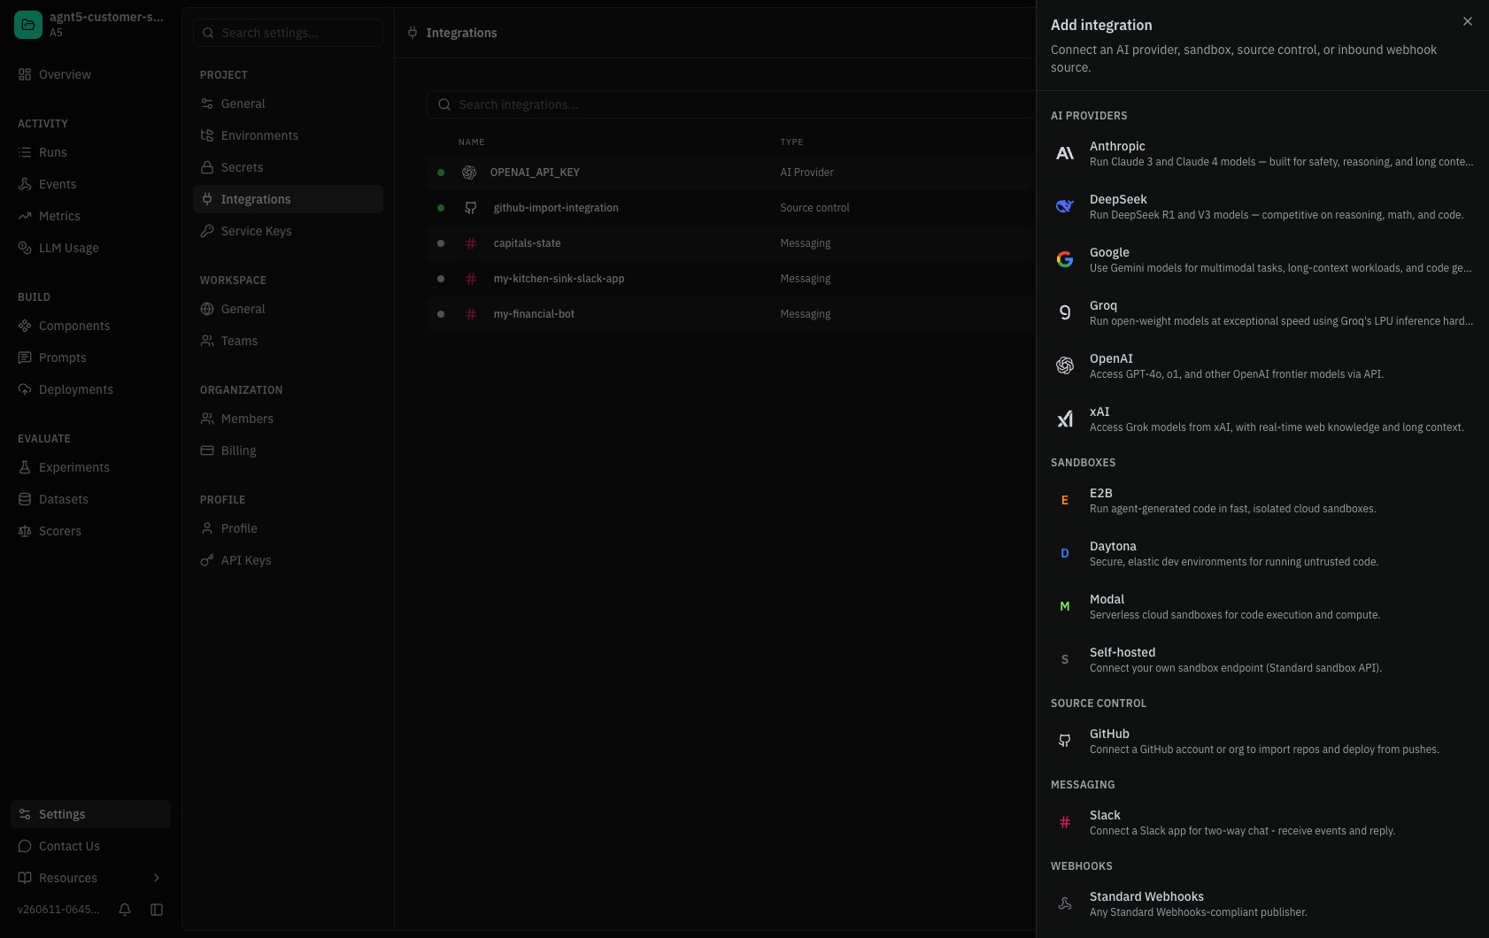The width and height of the screenshot is (1489, 938).
Task: Choose the E2B sandbox icon
Action: point(1065,500)
